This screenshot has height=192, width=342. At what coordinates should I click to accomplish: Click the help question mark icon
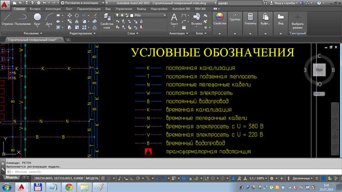319,3
